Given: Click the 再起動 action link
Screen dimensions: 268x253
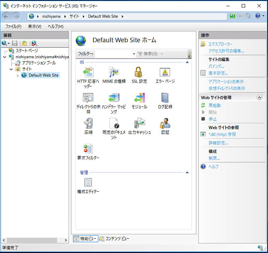Looking at the screenshot, I should coord(215,105).
